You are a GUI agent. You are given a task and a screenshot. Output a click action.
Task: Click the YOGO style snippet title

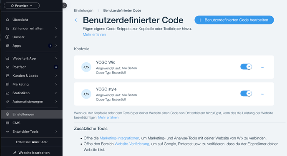(106, 89)
